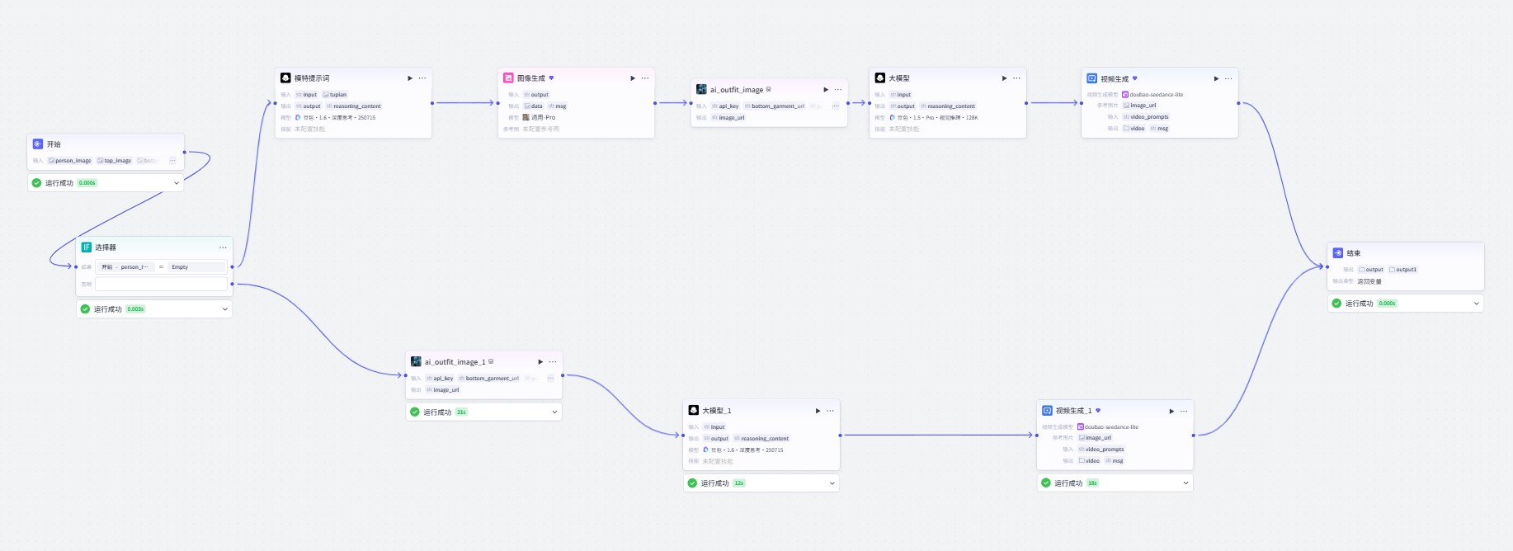Click the play icon on 视频生成_1 node
Screen dimensions: 1513x551
(1171, 411)
